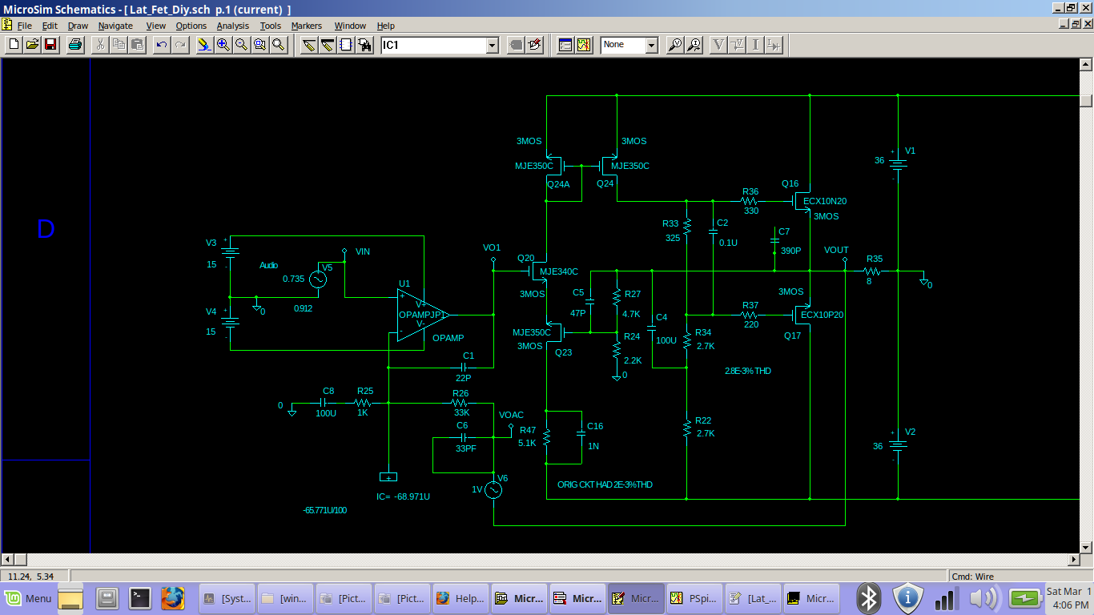Image resolution: width=1094 pixels, height=615 pixels.
Task: Select resistor R35 near VOUT
Action: [x=874, y=271]
